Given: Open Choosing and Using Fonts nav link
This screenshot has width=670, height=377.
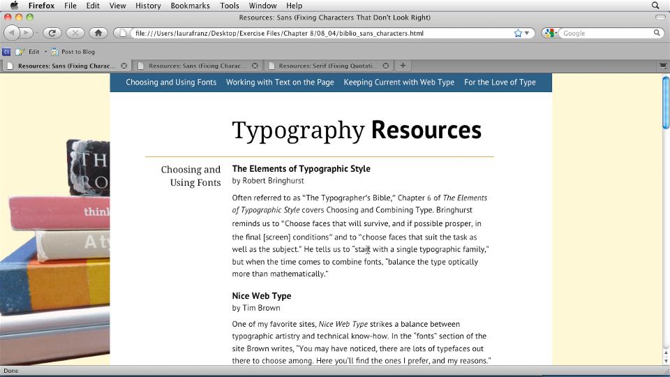Looking at the screenshot, I should 171,82.
